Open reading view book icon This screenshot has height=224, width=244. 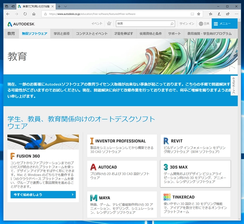pos(192,14)
